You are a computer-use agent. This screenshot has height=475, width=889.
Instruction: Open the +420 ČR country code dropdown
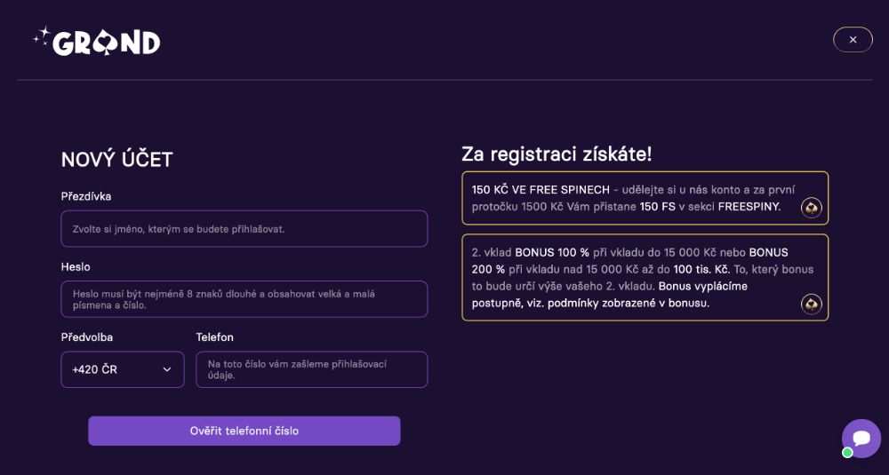click(122, 369)
